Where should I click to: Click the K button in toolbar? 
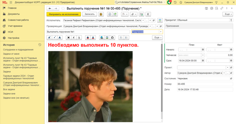pyautogui.click(x=148, y=14)
